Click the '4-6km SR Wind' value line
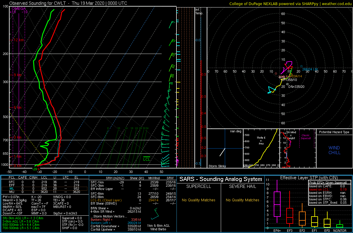Viewport: 353px width, 233px height. tap(115, 211)
